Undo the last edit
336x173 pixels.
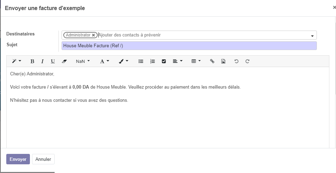click(x=237, y=61)
